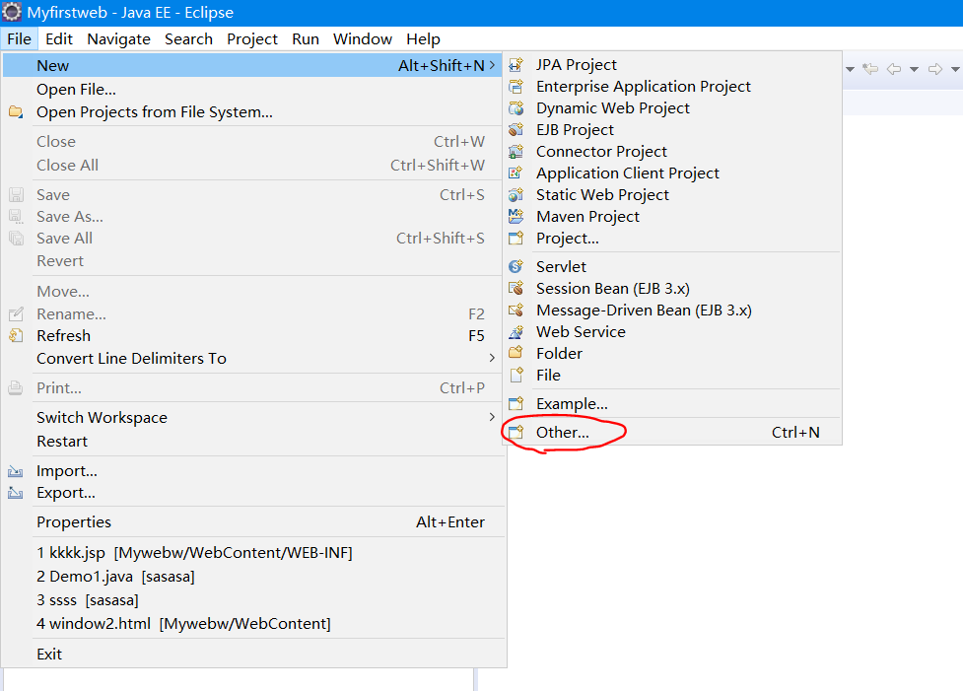Open the Navigate menu
The image size is (963, 691).
coord(118,38)
